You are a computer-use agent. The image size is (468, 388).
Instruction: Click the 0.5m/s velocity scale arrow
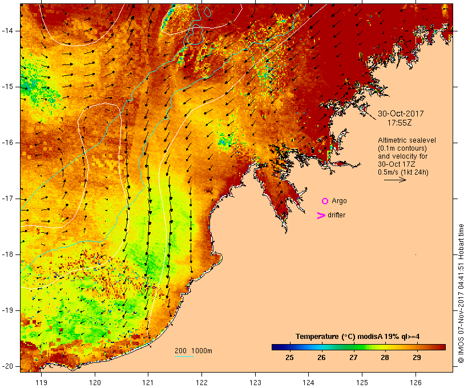click(x=395, y=180)
